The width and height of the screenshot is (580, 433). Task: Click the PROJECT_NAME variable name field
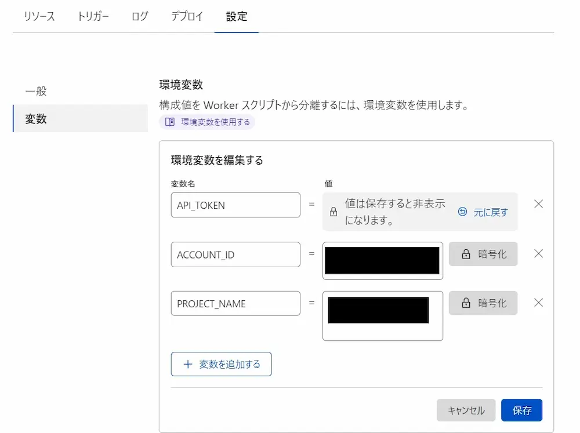235,304
